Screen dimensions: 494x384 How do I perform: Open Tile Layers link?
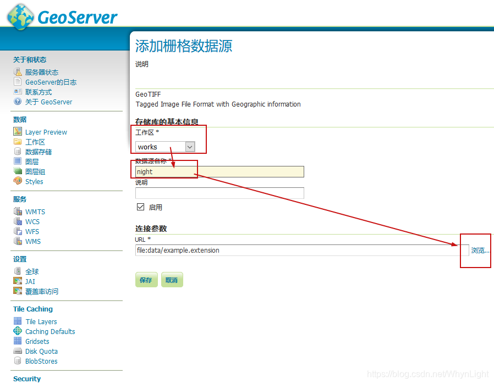coord(41,321)
